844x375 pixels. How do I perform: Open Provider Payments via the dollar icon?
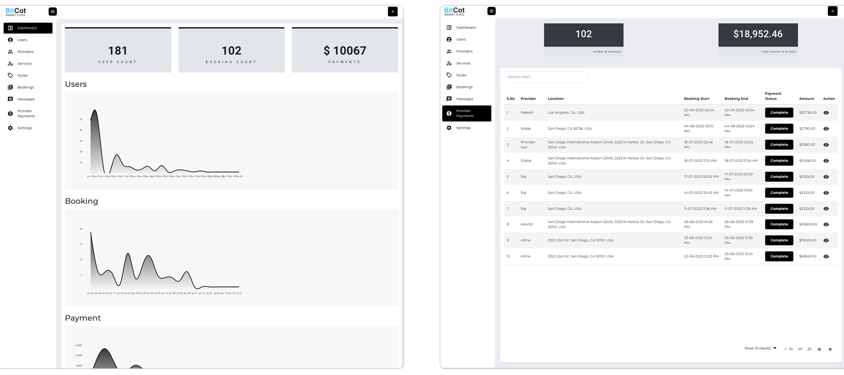pos(11,113)
